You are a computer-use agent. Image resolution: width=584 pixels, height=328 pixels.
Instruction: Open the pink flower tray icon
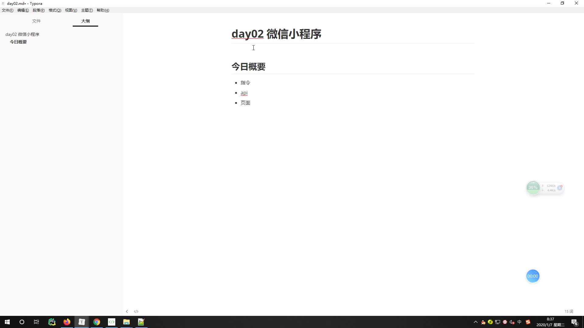[505, 322]
